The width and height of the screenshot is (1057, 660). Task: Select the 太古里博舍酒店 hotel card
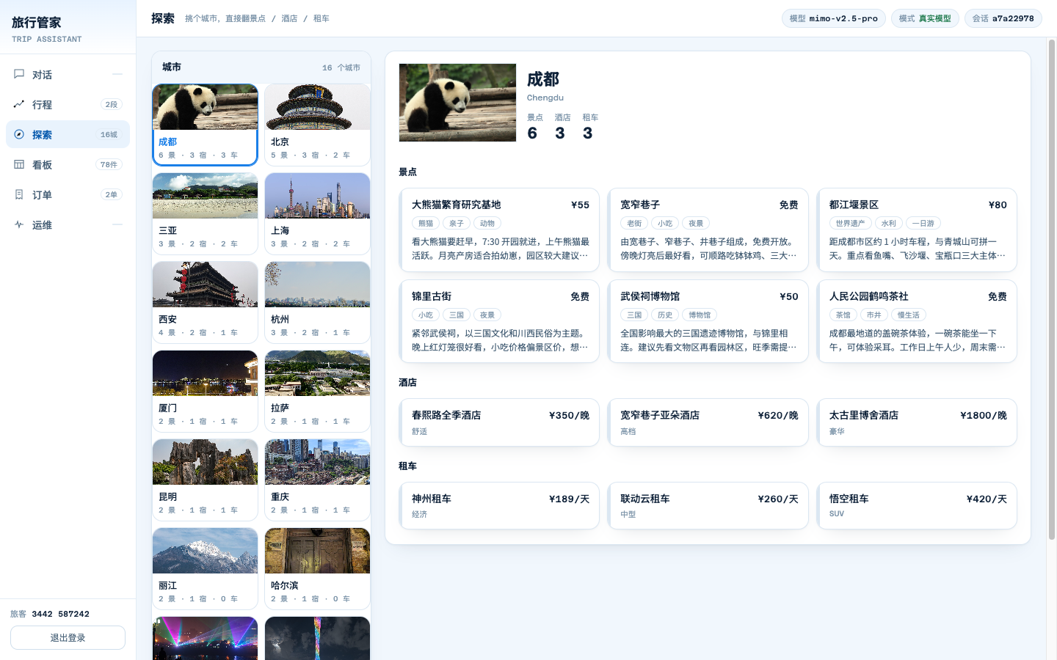tap(918, 422)
